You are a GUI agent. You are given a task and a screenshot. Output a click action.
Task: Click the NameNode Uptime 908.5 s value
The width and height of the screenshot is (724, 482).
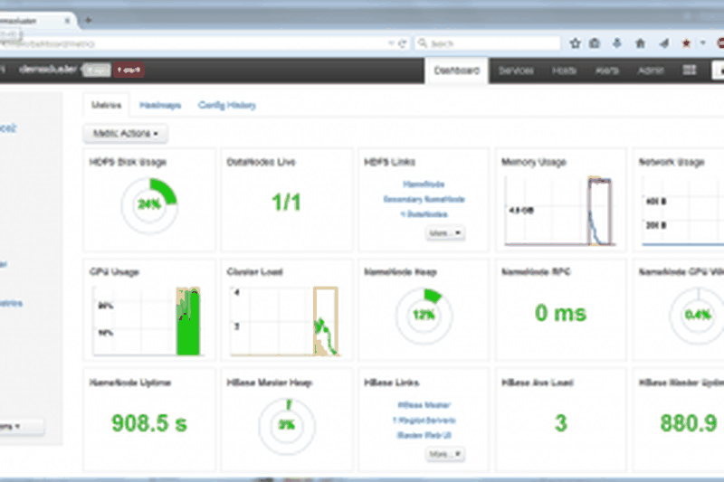pos(149,423)
